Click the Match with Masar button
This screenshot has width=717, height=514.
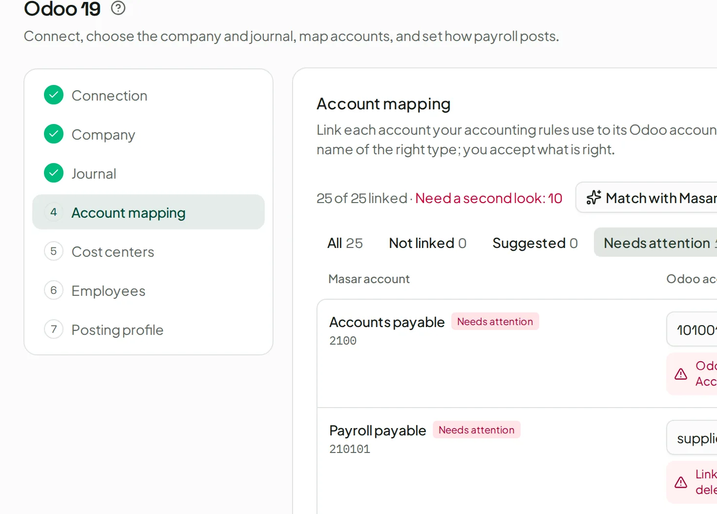[646, 198]
